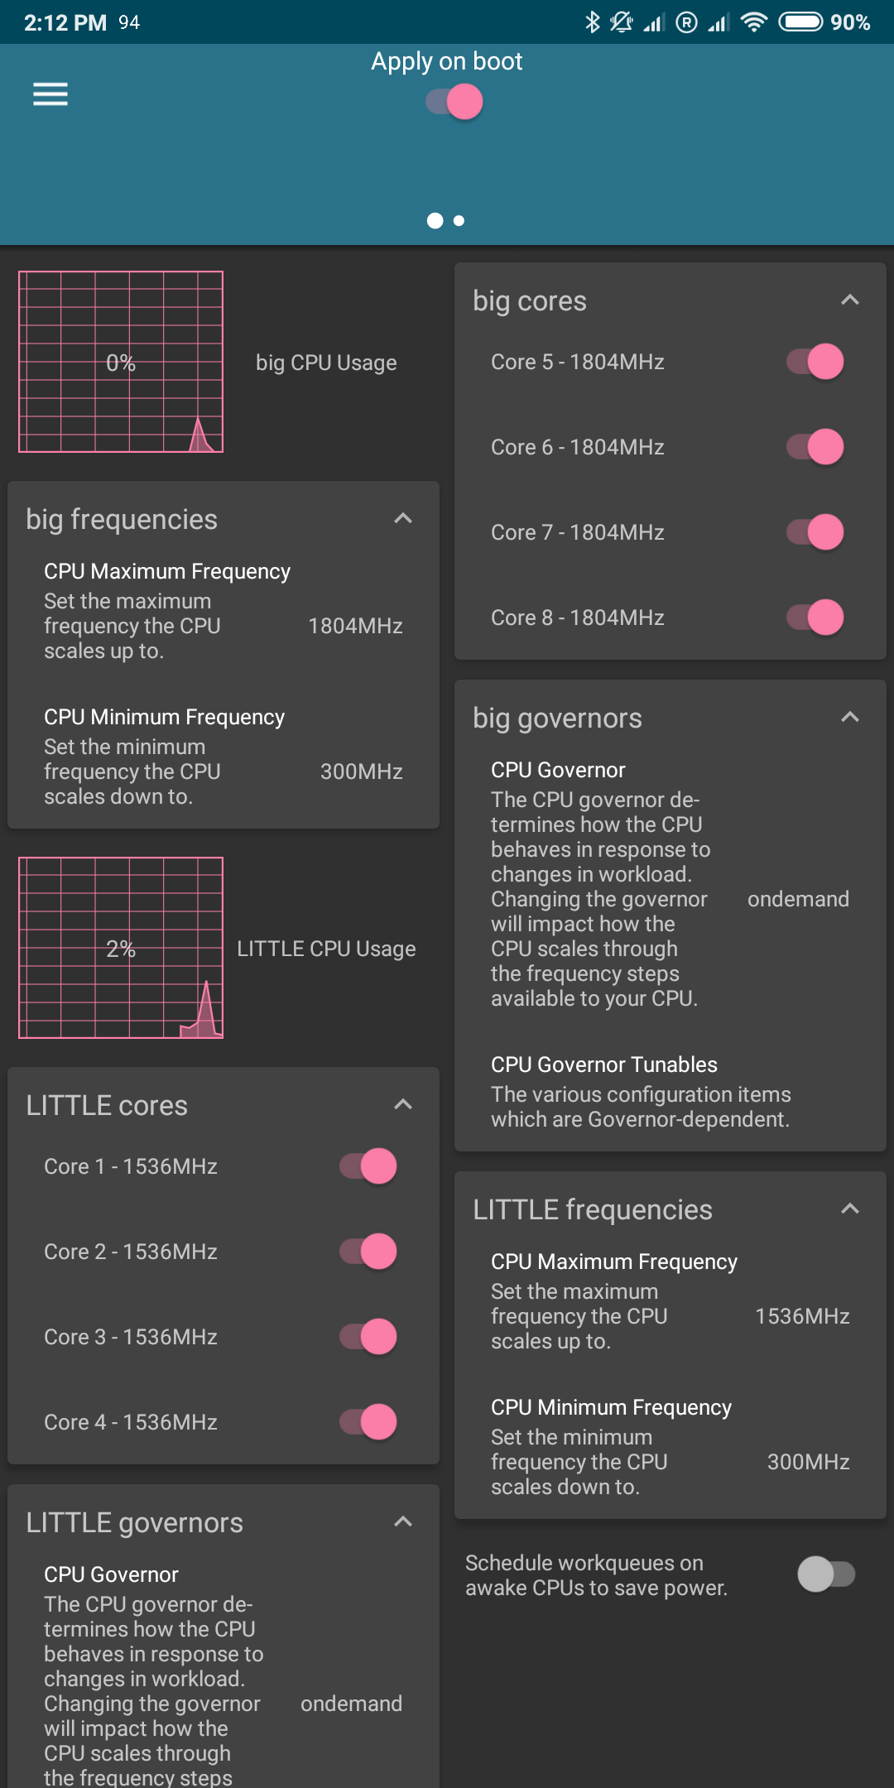Collapse the big frequencies card
The image size is (894, 1788).
point(403,519)
